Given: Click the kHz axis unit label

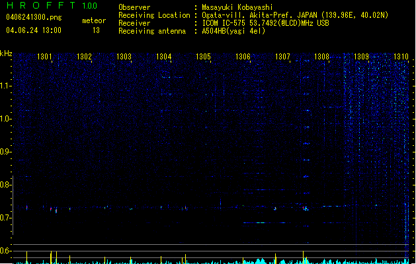Looking at the screenshot, I should point(6,53).
